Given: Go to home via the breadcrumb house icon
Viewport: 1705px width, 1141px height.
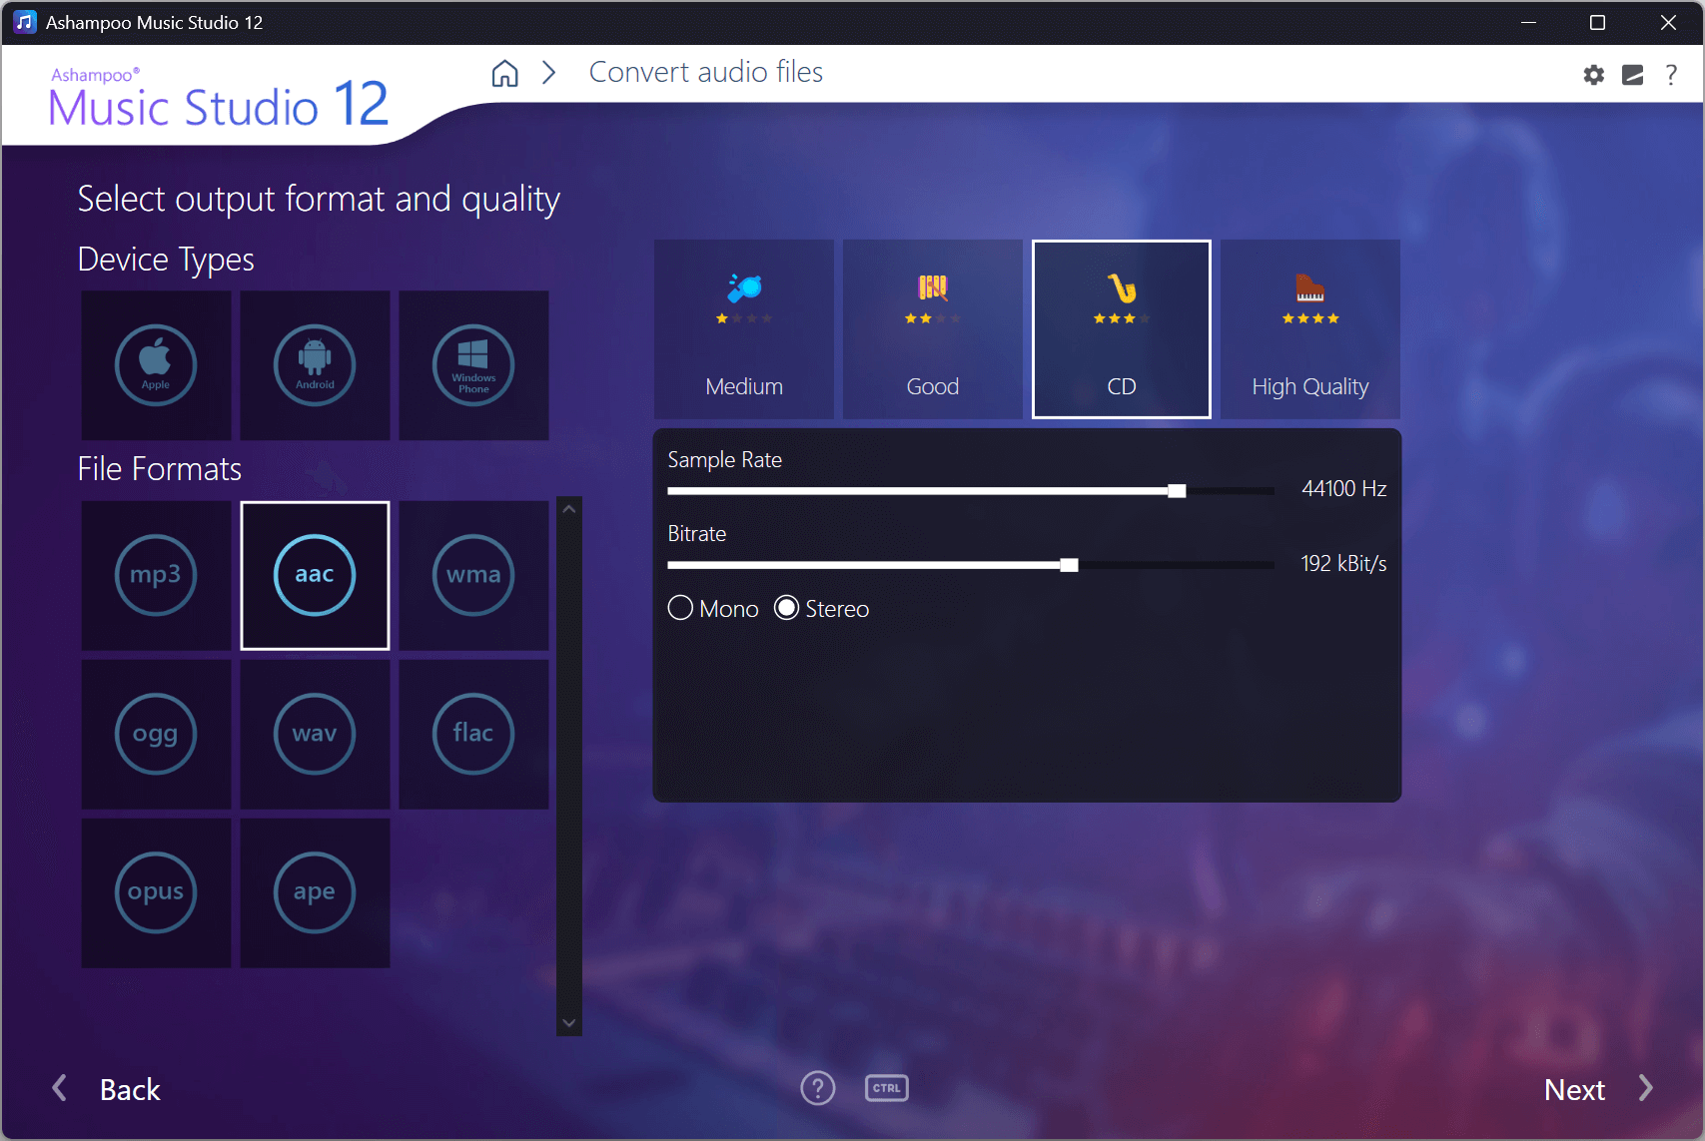Looking at the screenshot, I should pos(504,73).
